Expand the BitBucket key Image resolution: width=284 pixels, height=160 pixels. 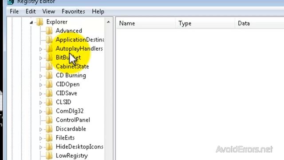pyautogui.click(x=40, y=58)
